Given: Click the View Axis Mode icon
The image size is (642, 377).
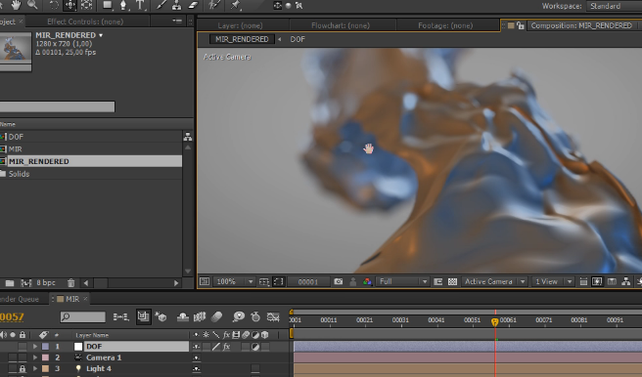Looking at the screenshot, I should point(298,5).
